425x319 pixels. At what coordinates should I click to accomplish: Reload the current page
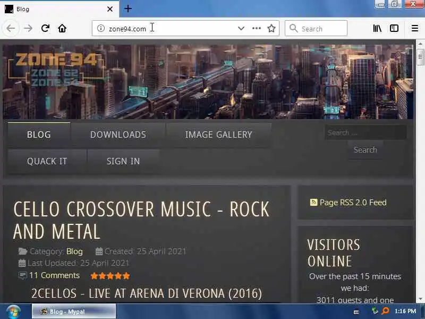(x=45, y=28)
